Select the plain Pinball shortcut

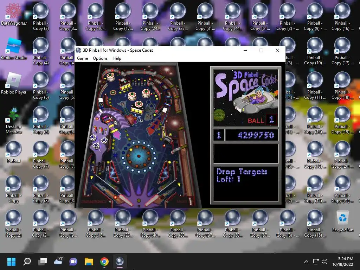pos(14,152)
